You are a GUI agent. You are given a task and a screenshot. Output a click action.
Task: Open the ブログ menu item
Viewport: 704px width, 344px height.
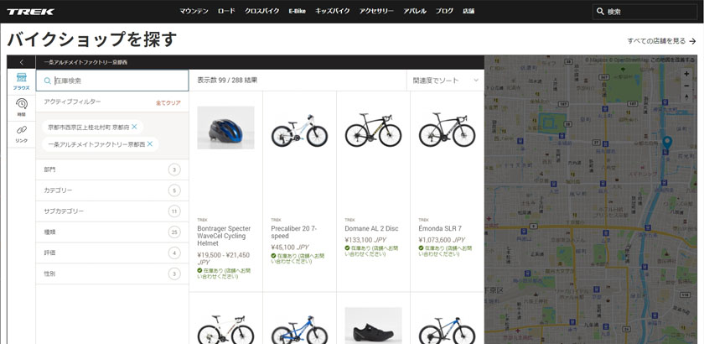(444, 11)
